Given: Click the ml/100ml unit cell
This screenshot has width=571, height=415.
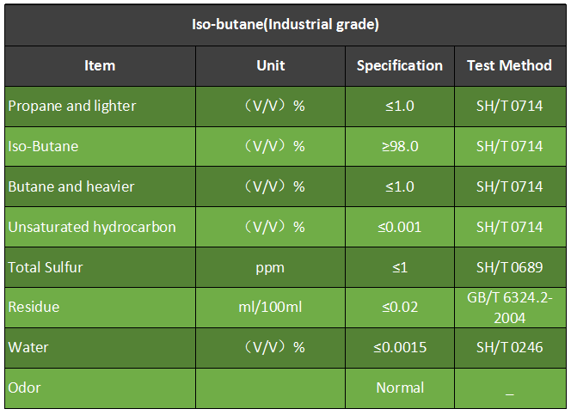Looking at the screenshot, I should pyautogui.click(x=270, y=308).
